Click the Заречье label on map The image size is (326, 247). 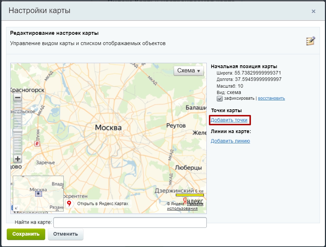tap(46, 163)
